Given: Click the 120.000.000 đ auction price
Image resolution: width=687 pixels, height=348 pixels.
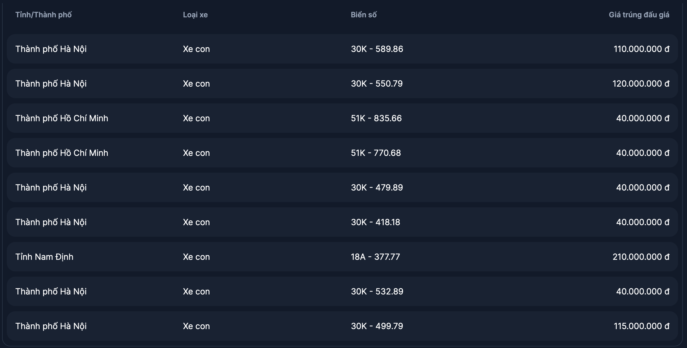Looking at the screenshot, I should pyautogui.click(x=641, y=84).
